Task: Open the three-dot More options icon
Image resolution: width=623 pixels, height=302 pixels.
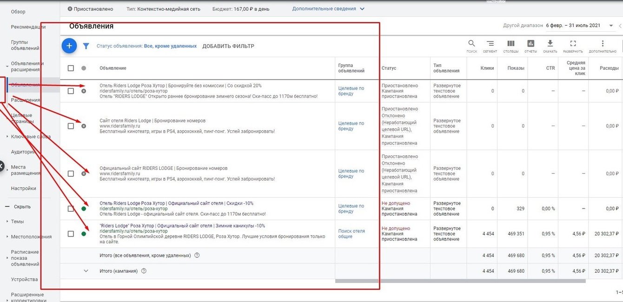Action: click(603, 43)
